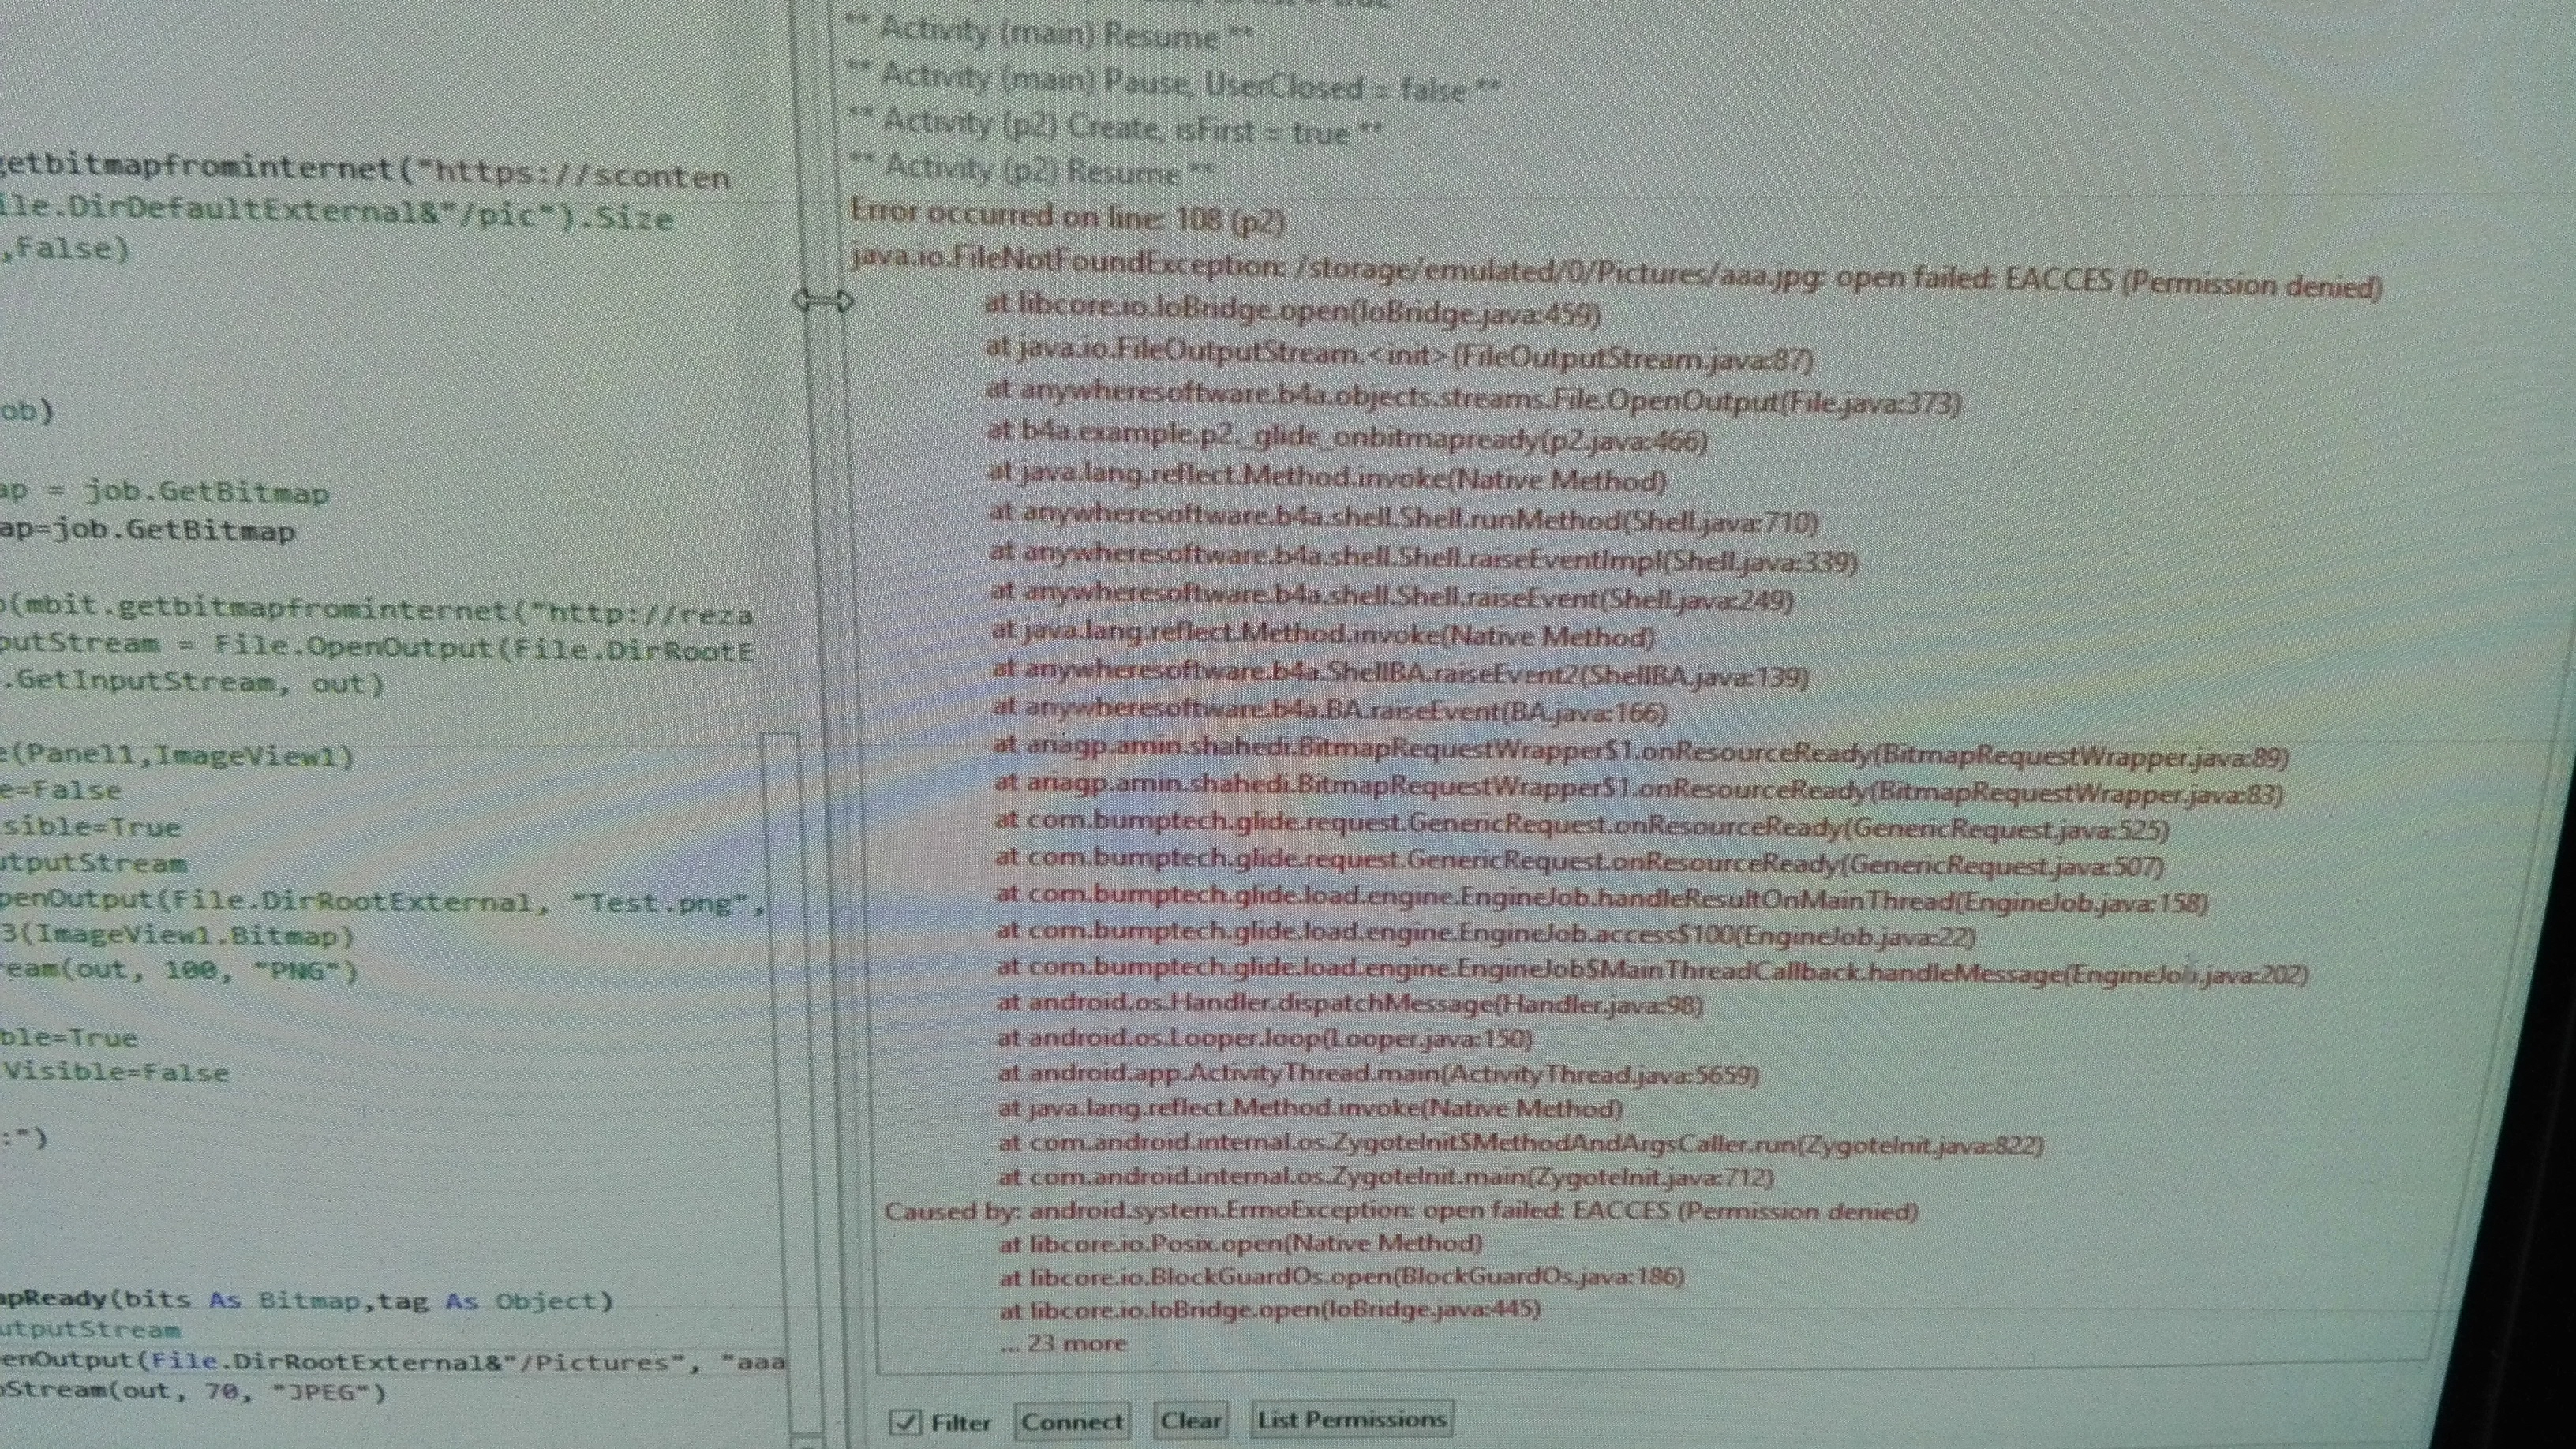The height and width of the screenshot is (1449, 2576).
Task: Click the 'Error occurred on line: 108' log line
Action: coord(1067,216)
